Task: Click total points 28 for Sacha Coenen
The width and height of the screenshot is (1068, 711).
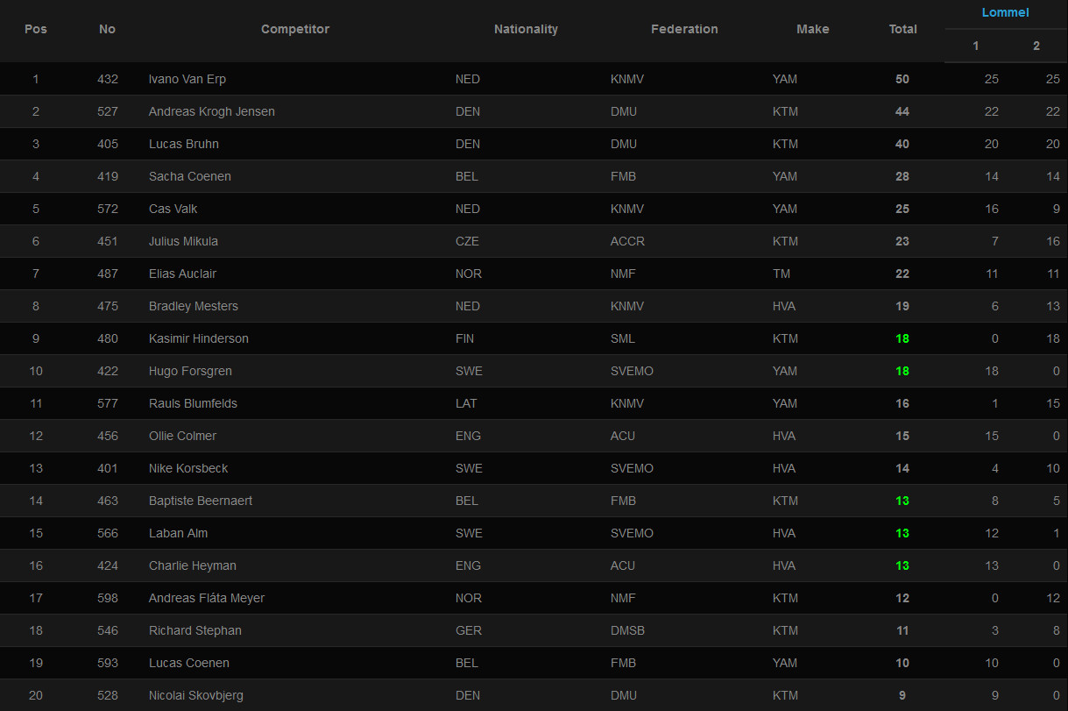Action: 902,176
